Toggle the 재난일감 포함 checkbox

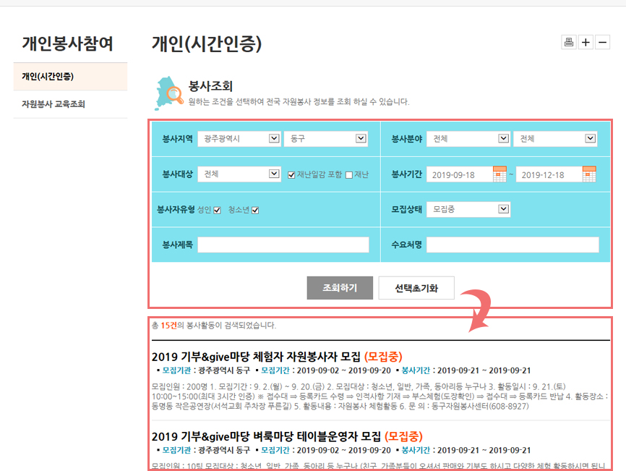[x=291, y=174]
